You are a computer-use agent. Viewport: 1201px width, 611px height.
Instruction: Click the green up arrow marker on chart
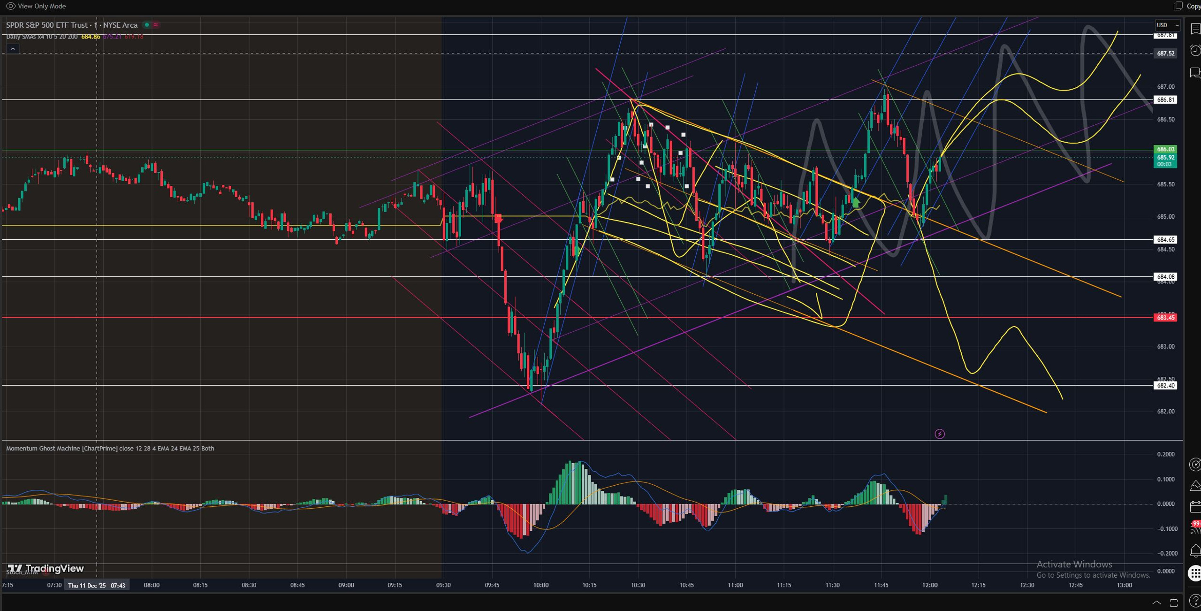[856, 202]
